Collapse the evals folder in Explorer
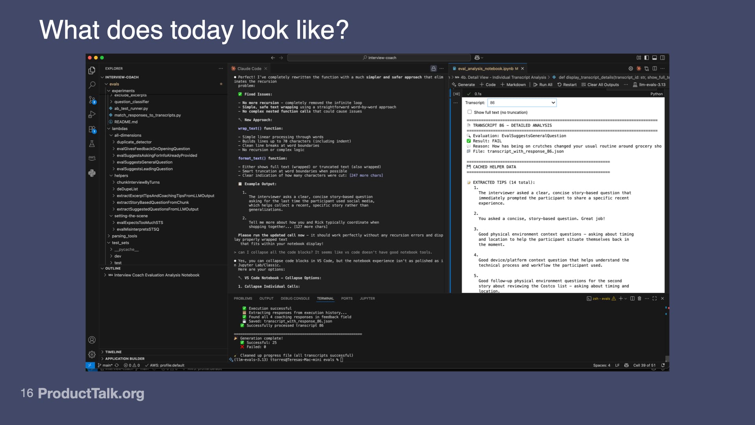The height and width of the screenshot is (425, 755). click(113, 84)
